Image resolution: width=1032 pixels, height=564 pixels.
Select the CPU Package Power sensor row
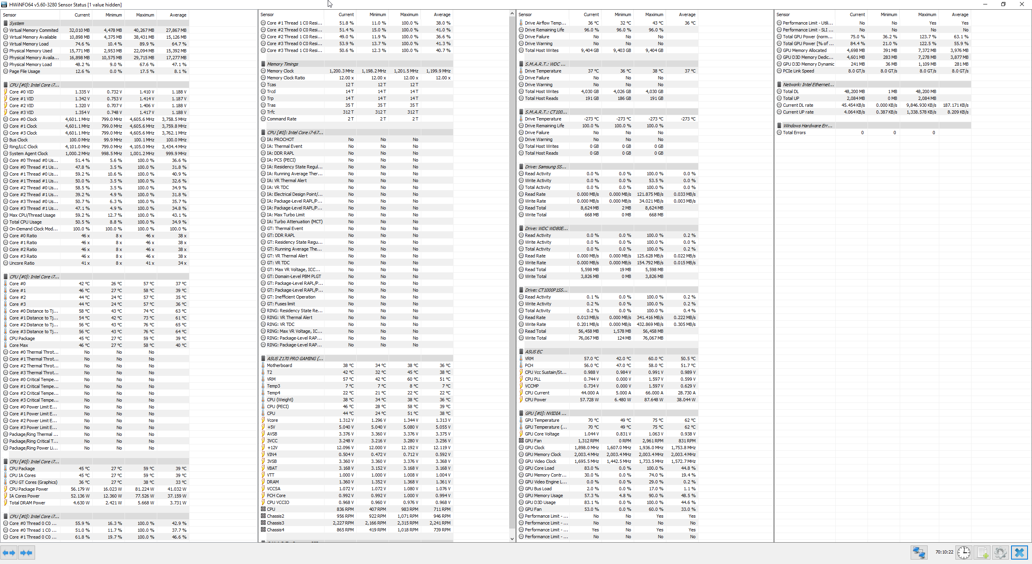[x=29, y=489]
